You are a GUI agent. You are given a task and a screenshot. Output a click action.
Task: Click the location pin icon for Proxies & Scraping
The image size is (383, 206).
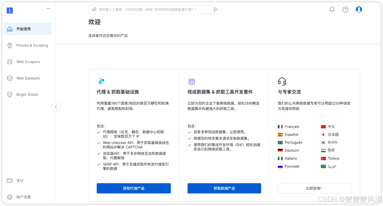10,45
